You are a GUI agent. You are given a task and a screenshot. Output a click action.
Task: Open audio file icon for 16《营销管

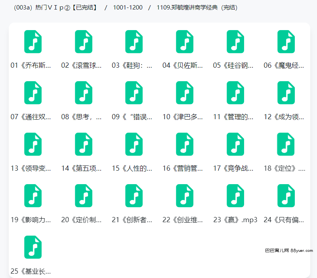point(185,144)
